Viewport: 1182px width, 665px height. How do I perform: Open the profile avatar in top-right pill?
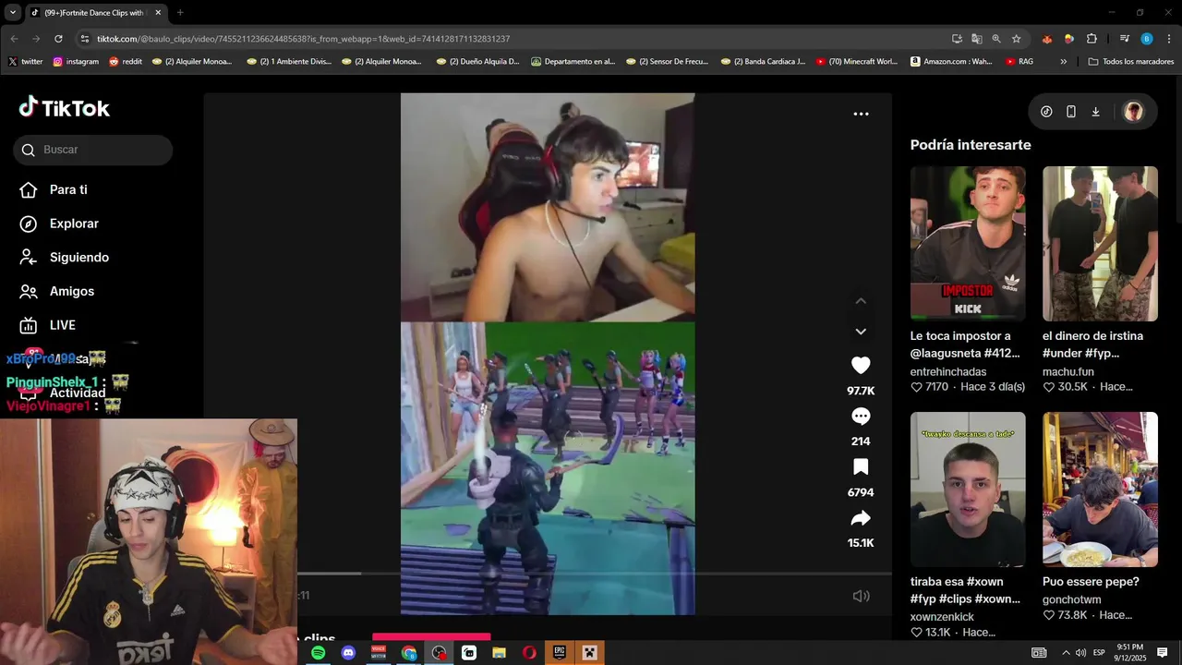pyautogui.click(x=1134, y=112)
